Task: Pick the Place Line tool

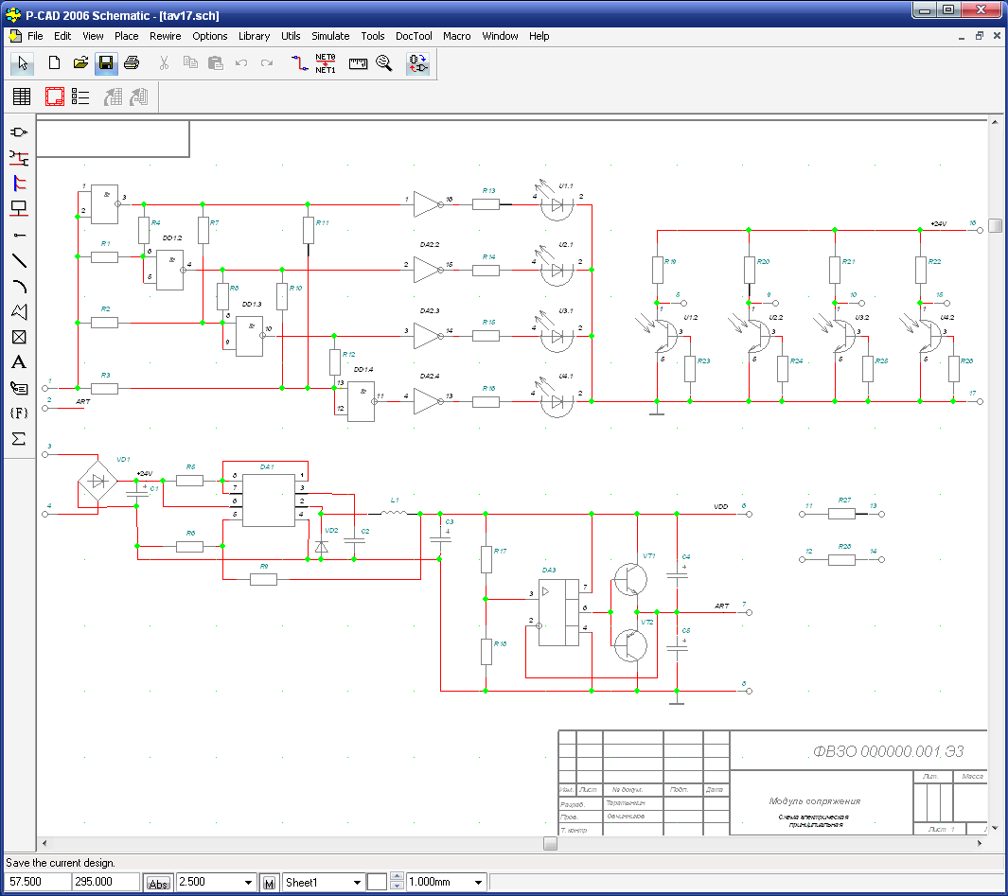Action: pyautogui.click(x=18, y=260)
